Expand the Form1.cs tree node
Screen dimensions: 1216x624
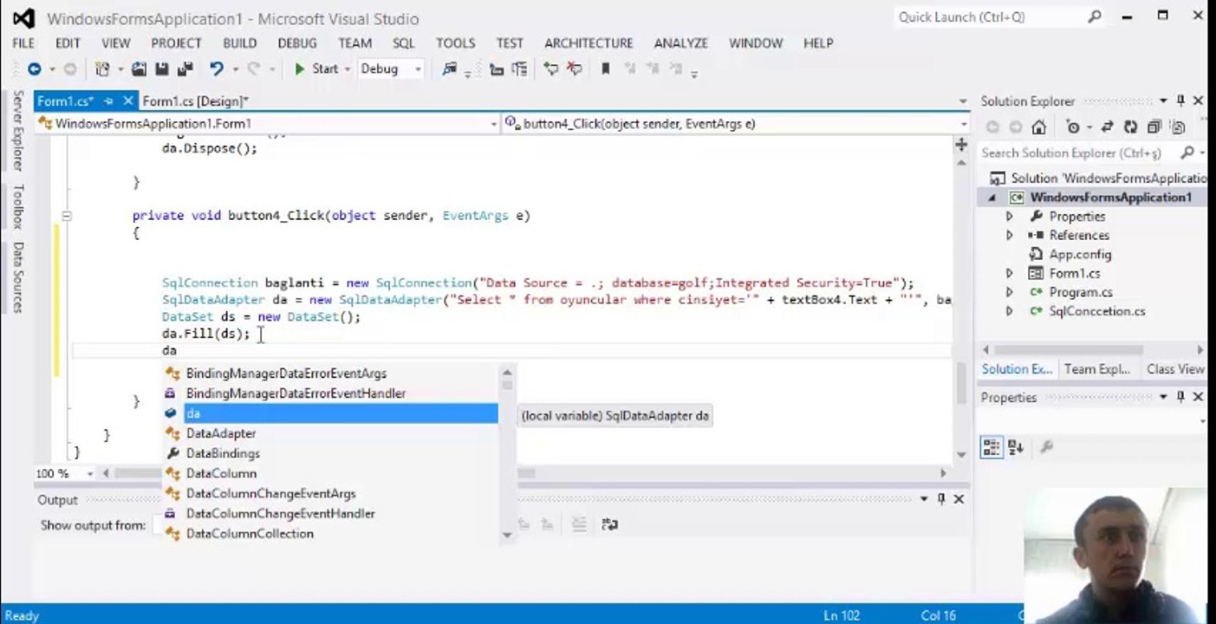click(x=1009, y=274)
